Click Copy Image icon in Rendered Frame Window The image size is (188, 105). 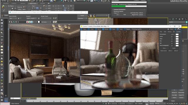[12, 22]
